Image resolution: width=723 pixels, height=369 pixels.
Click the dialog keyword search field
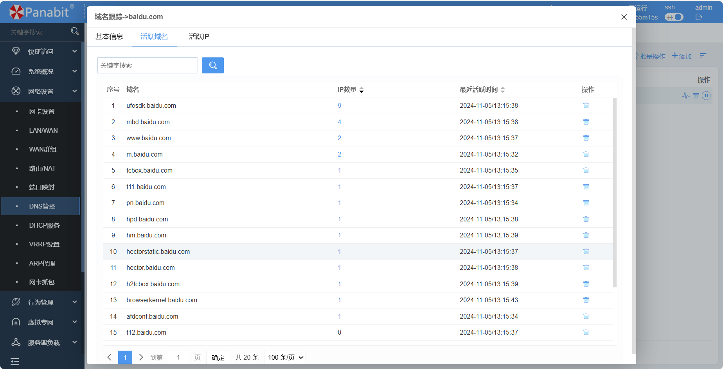click(147, 65)
